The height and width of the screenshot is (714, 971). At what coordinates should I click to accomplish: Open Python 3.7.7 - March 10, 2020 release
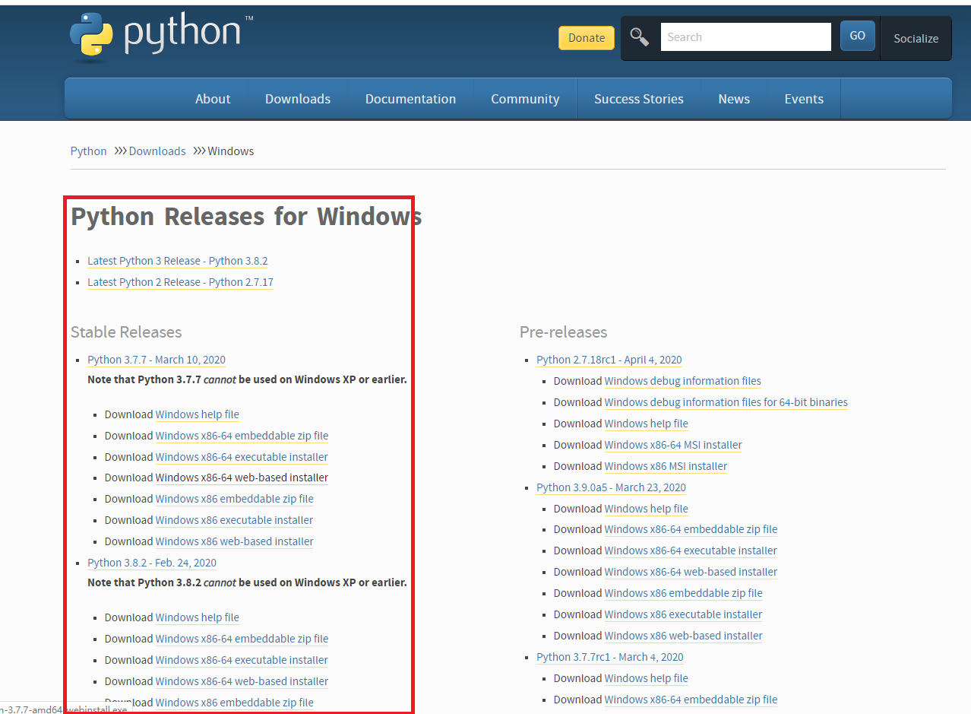pos(157,360)
